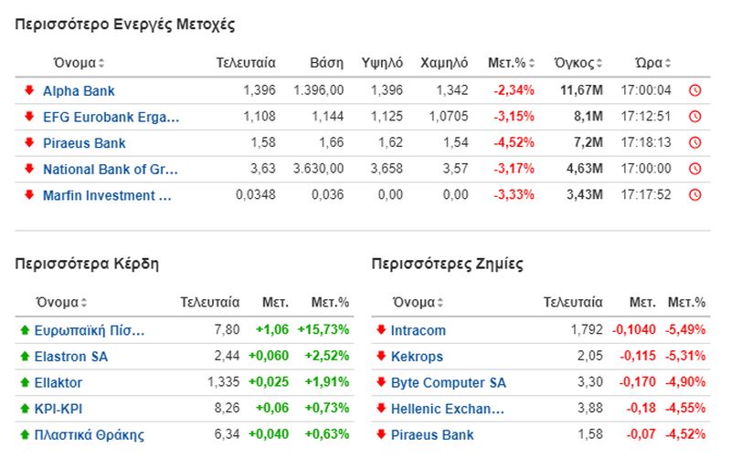Open the Alpha Bank stock link
The width and height of the screenshot is (731, 457).
tap(79, 90)
